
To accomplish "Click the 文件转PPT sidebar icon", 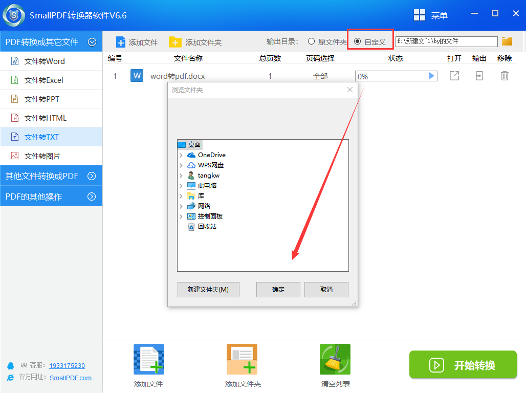I will (15, 99).
